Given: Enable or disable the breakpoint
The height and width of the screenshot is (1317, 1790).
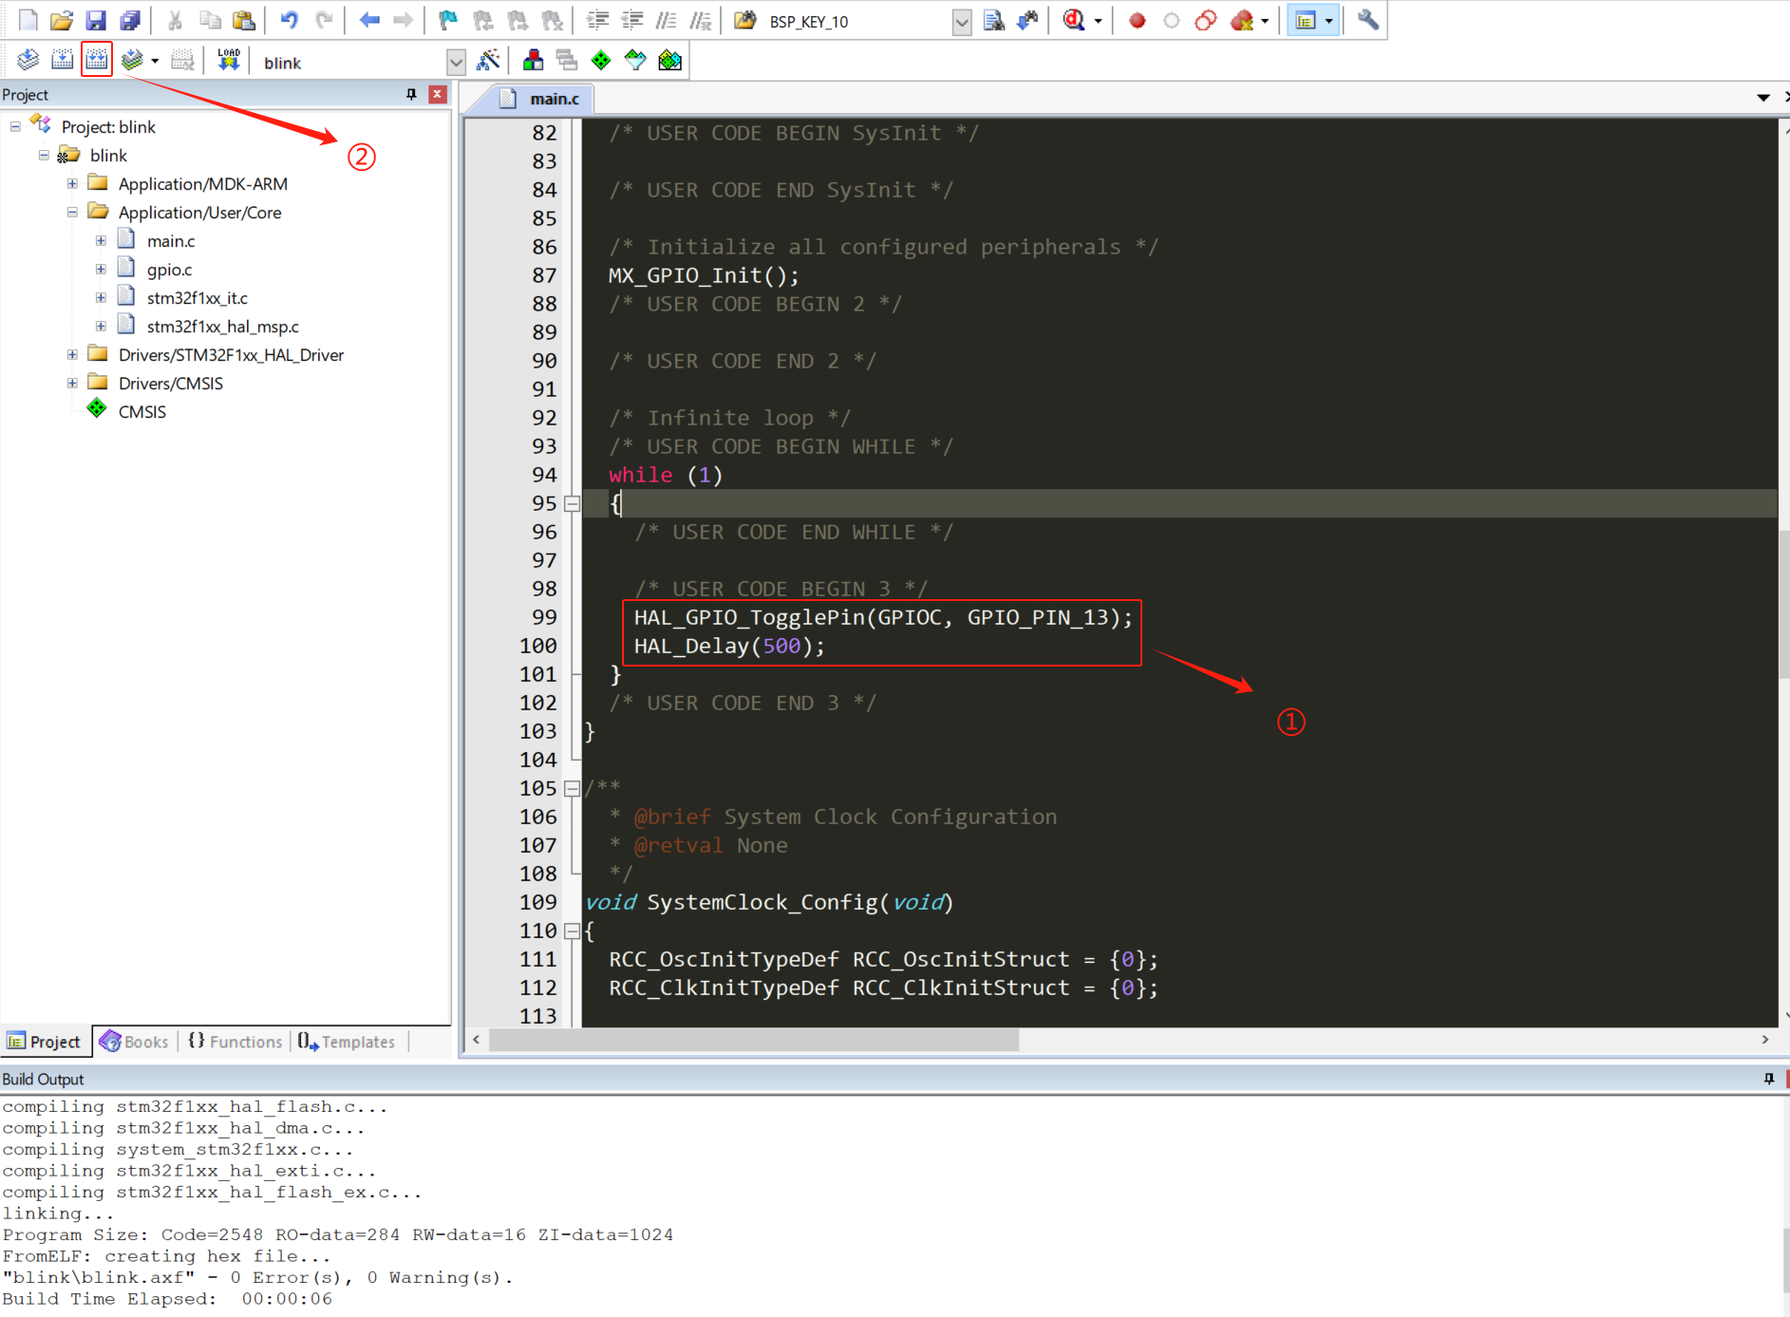Looking at the screenshot, I should (x=1171, y=20).
